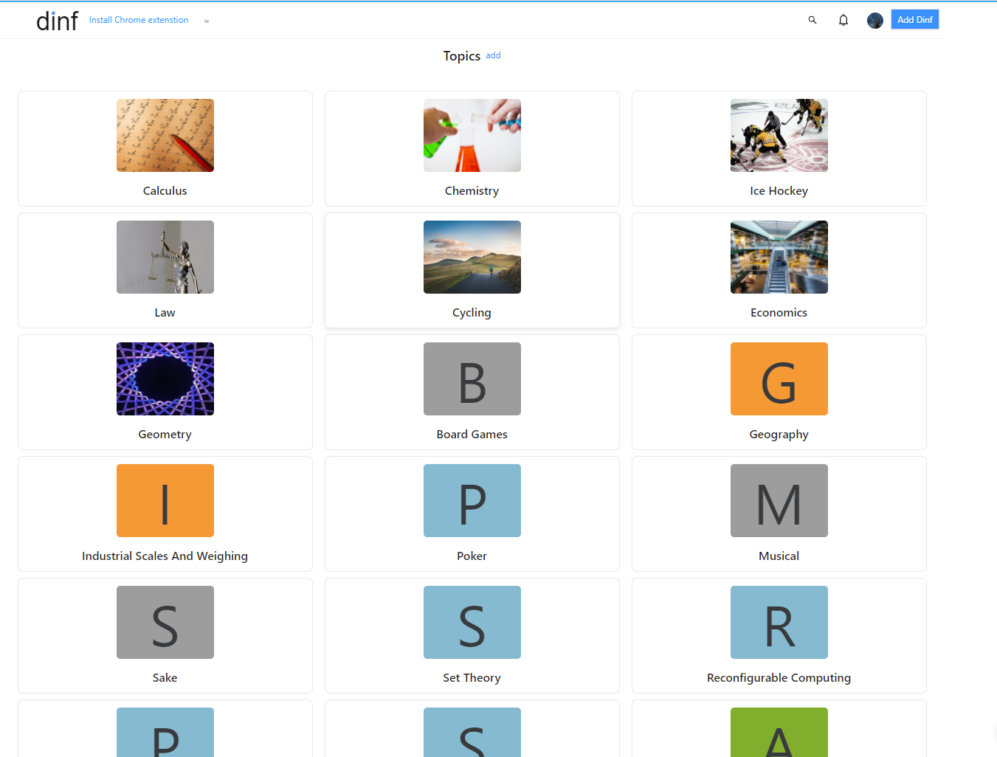The width and height of the screenshot is (997, 757).
Task: Select the gray B Board Games tile
Action: [472, 379]
